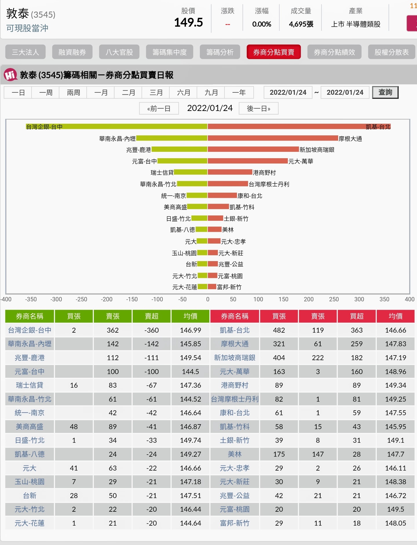Click the 賣超 column header
Screen dimensions: 417x545
coord(152,316)
